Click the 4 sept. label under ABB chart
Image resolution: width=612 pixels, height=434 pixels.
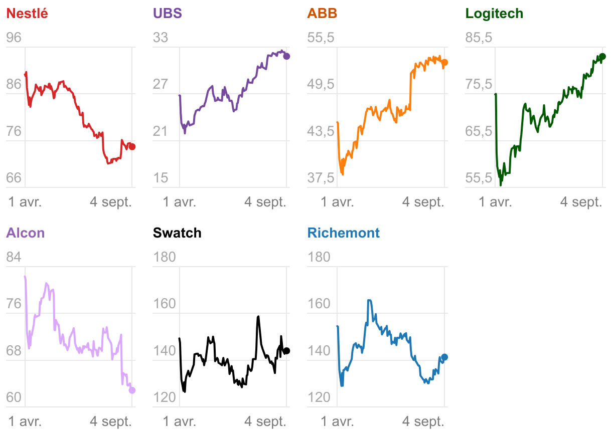point(423,202)
